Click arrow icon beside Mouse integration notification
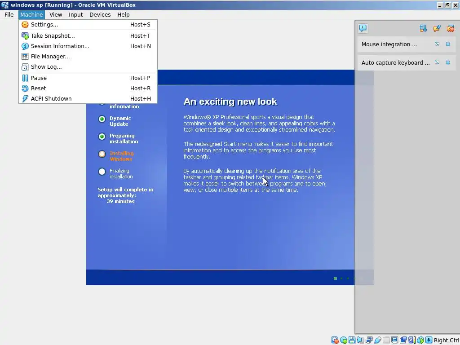 437,44
